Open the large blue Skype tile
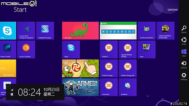This screenshot has width=189, height=106. tap(8, 31)
